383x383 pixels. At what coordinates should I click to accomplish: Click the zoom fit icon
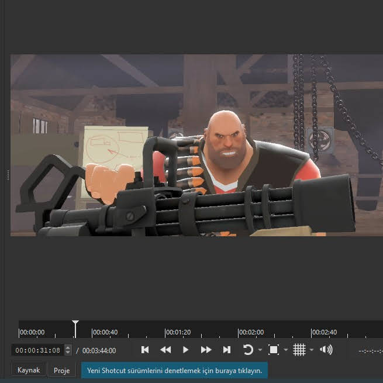[x=273, y=350]
